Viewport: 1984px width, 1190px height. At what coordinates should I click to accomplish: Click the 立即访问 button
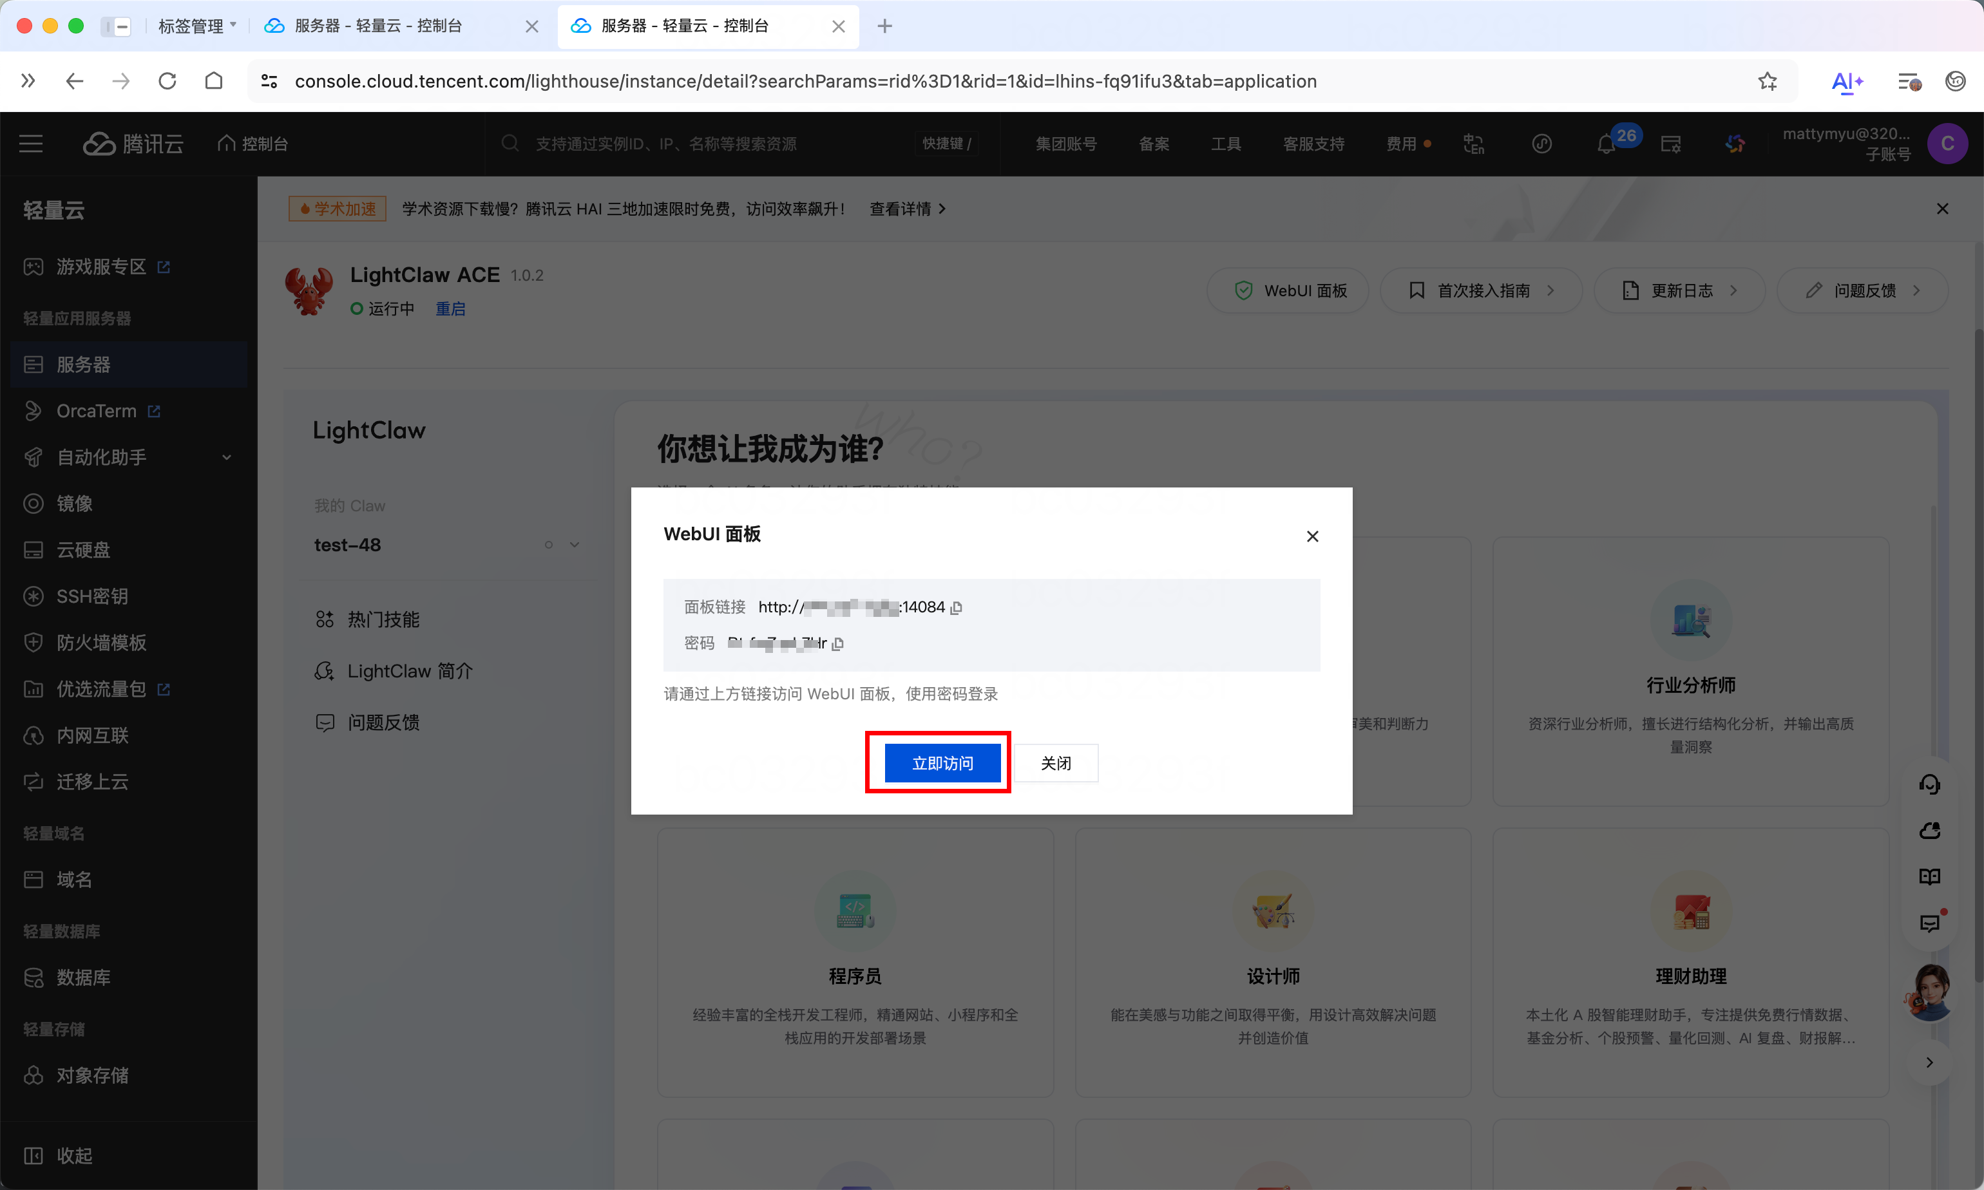tap(942, 762)
